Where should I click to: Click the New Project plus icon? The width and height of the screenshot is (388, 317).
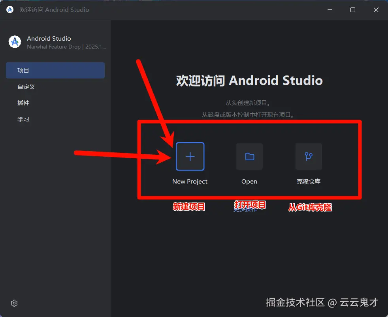coord(190,156)
